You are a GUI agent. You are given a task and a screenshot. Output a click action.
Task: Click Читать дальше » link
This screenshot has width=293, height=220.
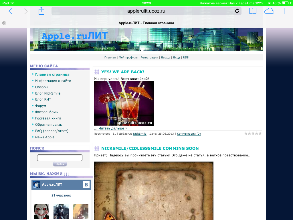113,128
